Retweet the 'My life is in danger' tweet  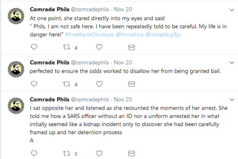(67, 47)
